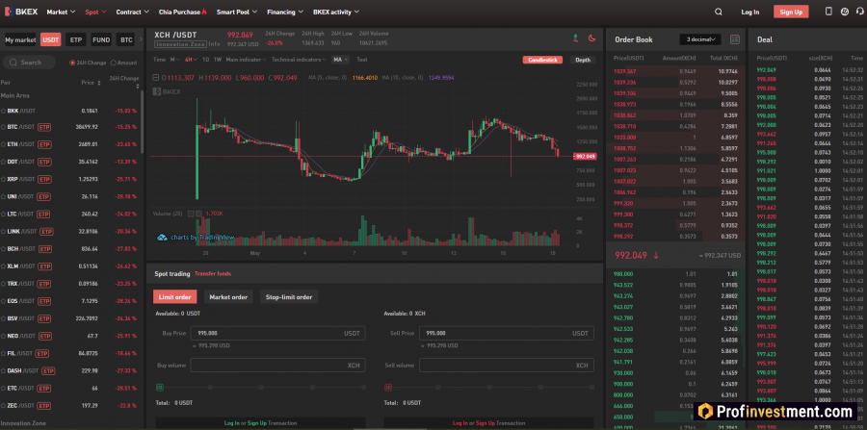
Task: Open the 4H hours interval dropdown
Action: pos(191,60)
